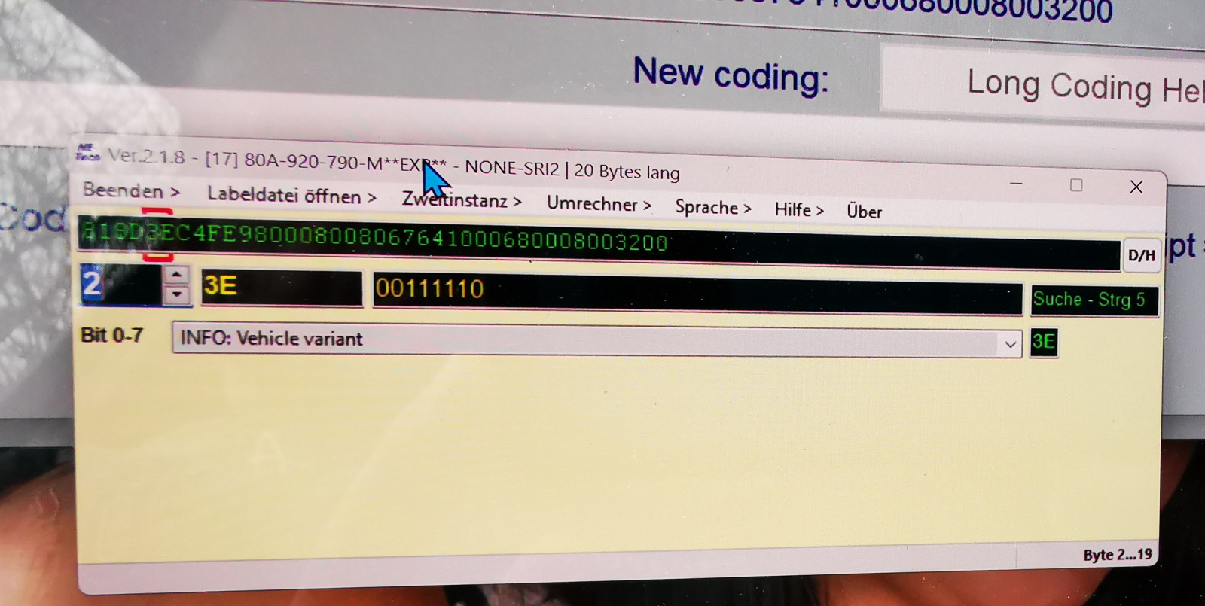Open the Hilfe menu
The width and height of the screenshot is (1205, 606).
798,210
